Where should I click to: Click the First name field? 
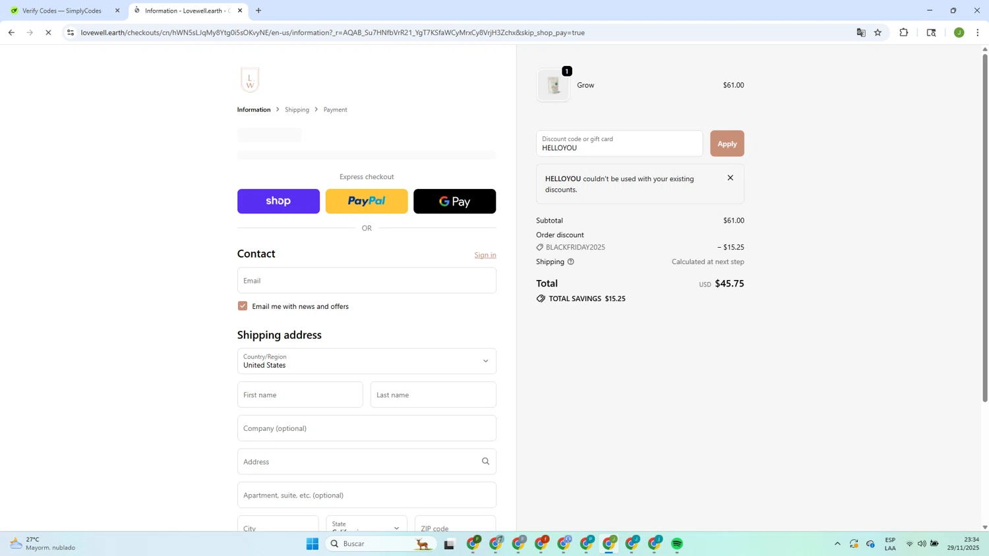click(300, 395)
